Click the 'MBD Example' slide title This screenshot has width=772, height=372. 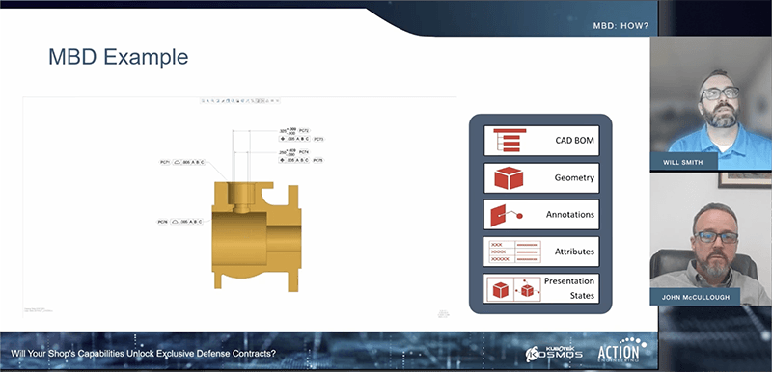click(118, 57)
